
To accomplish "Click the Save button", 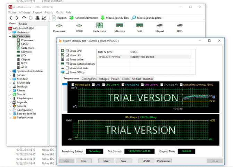I will coord(124,161).
